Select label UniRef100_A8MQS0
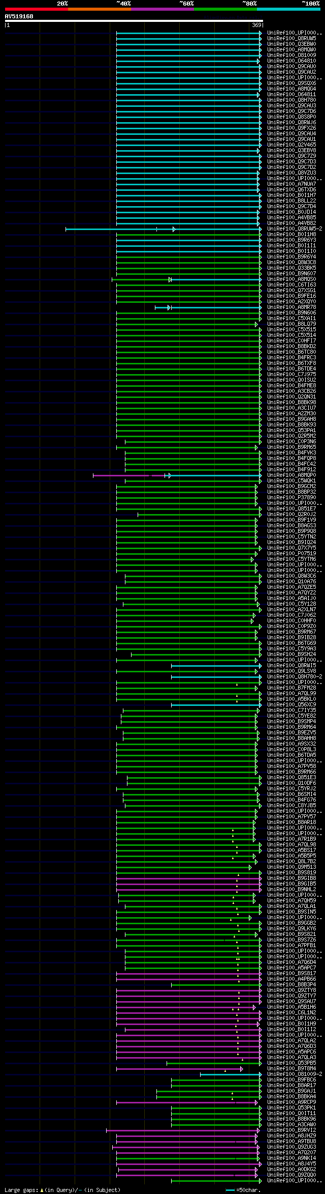This screenshot has height=1194, width=325. [291, 279]
